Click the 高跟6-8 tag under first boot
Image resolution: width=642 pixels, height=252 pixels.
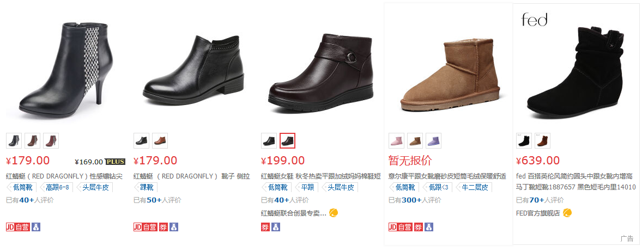pyautogui.click(x=56, y=188)
